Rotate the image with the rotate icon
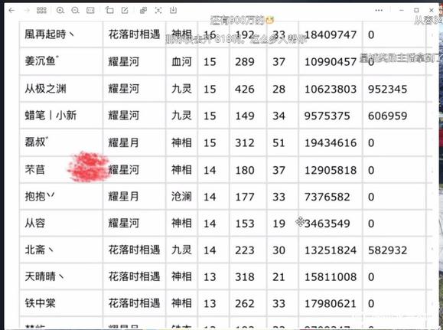443x330 pixels. point(109,11)
